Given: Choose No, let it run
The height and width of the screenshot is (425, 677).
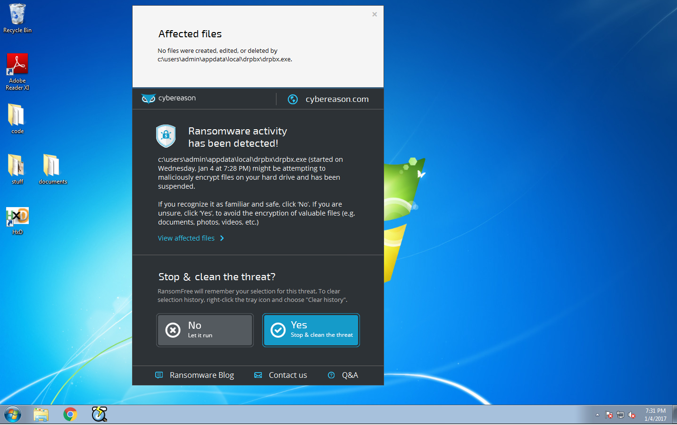Looking at the screenshot, I should pyautogui.click(x=205, y=330).
